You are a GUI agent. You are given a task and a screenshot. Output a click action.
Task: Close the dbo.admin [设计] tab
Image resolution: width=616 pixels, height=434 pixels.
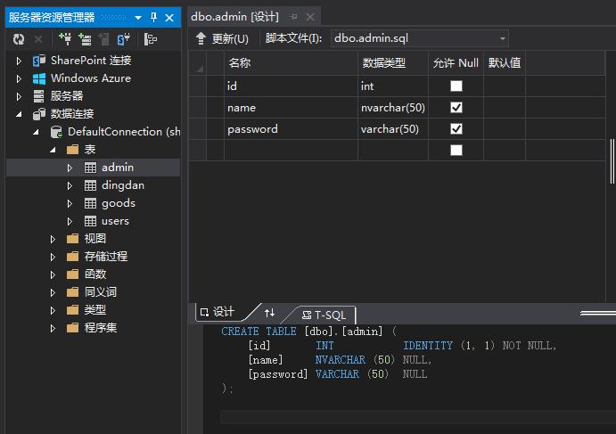click(x=310, y=17)
